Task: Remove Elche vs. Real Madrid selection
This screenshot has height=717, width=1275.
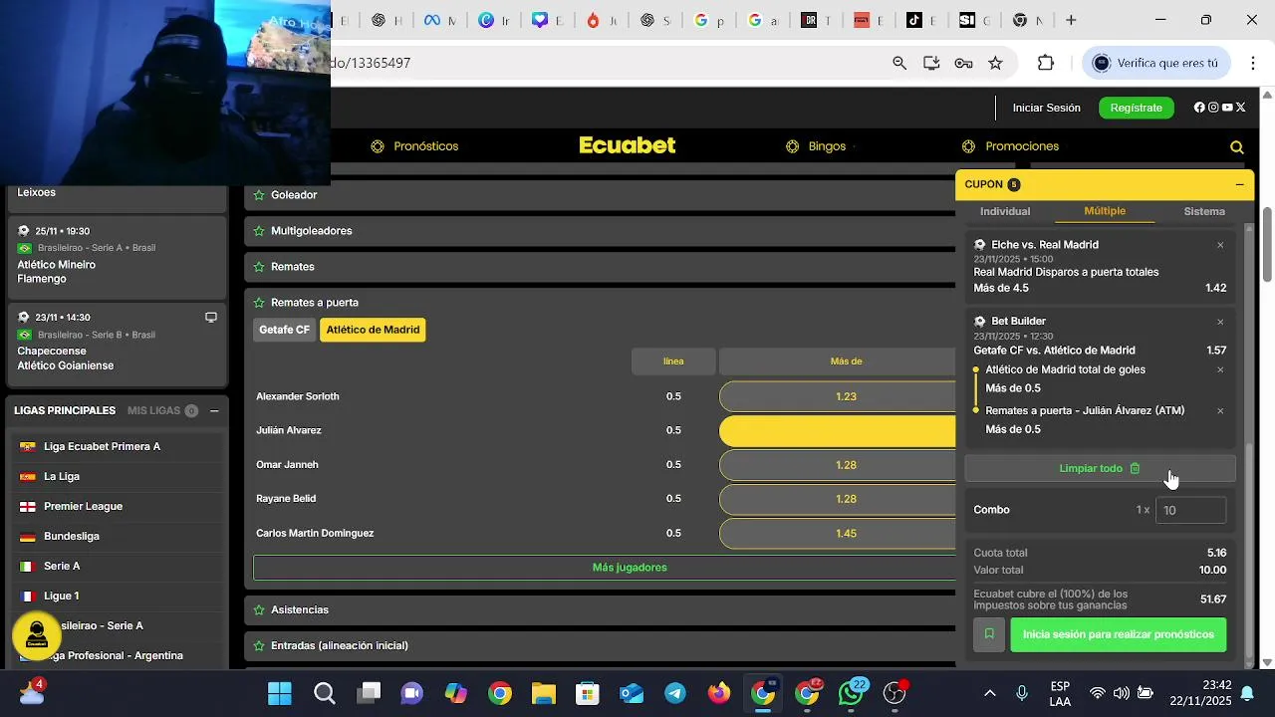Action: (1220, 245)
